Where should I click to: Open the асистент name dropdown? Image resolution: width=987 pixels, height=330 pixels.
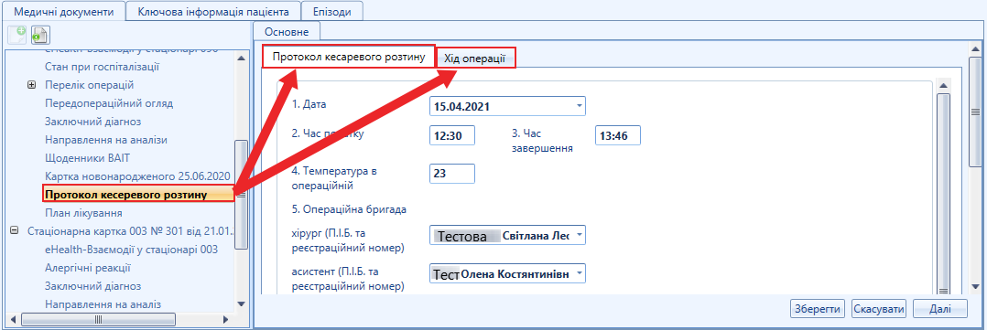tap(579, 274)
